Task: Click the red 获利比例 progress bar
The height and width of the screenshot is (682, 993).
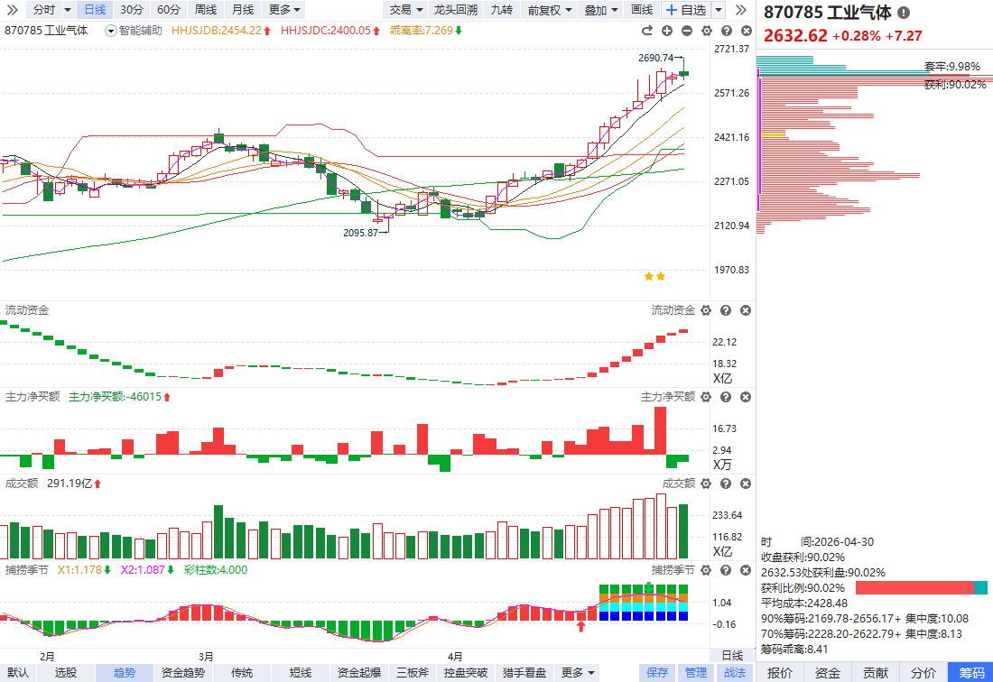Action: [914, 587]
